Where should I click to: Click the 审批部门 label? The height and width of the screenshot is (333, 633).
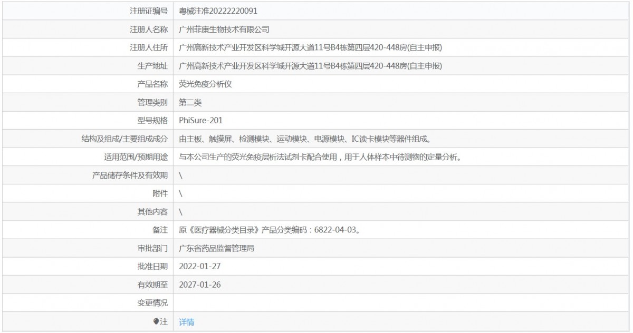tap(152, 248)
